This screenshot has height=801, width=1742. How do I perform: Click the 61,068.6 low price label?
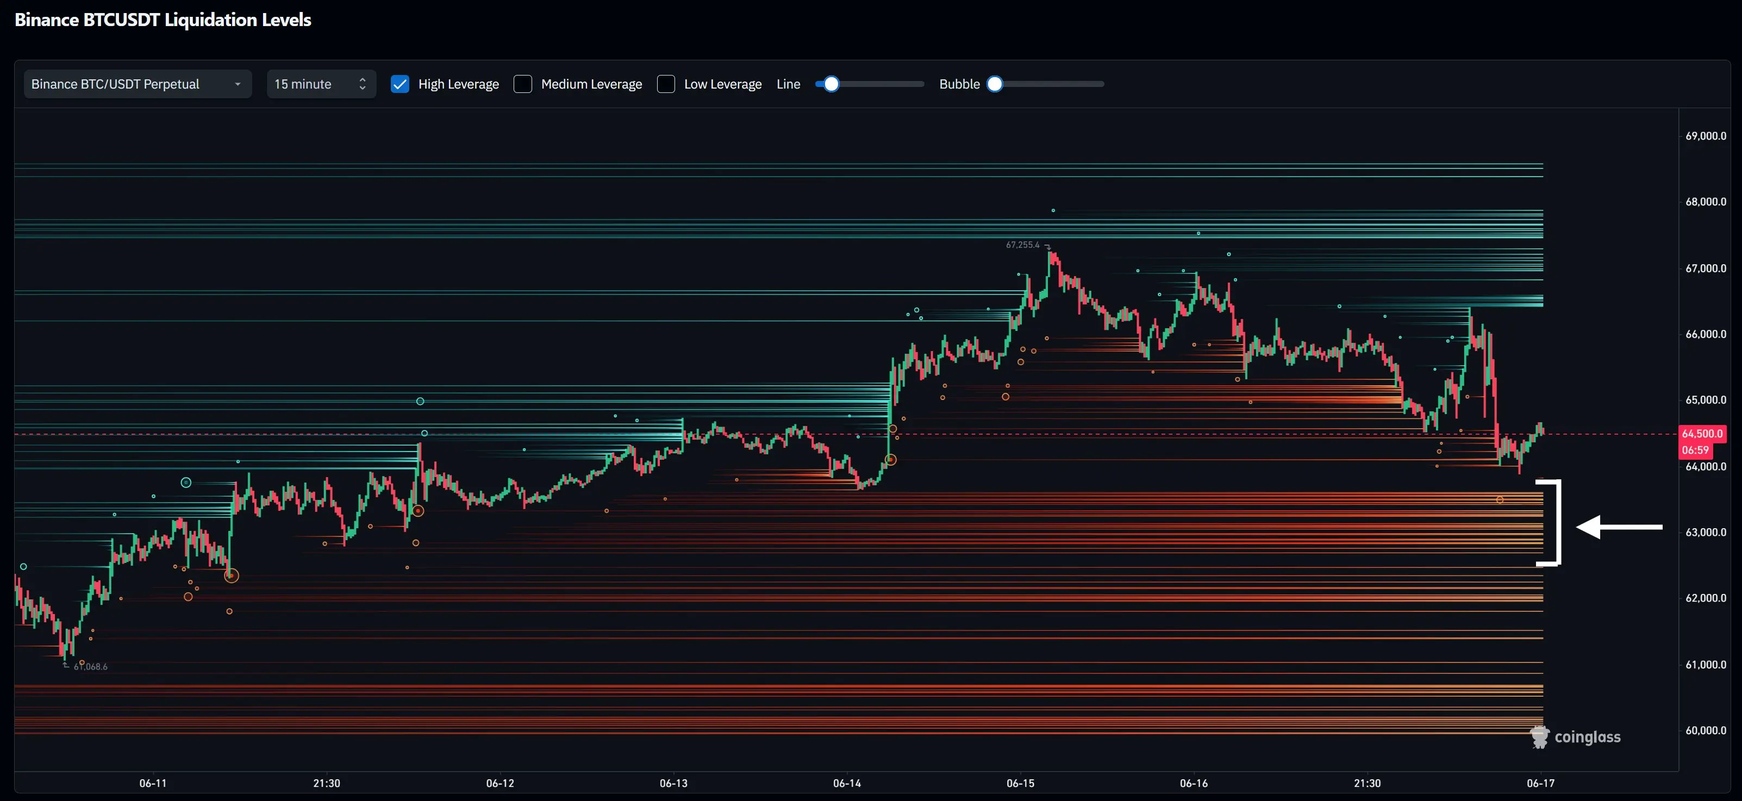pyautogui.click(x=91, y=666)
